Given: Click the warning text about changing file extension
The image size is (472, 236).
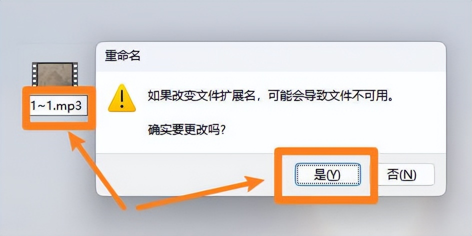Looking at the screenshot, I should [271, 97].
